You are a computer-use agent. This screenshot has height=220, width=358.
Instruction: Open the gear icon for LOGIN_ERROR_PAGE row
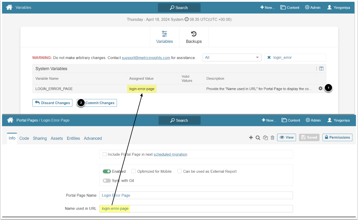[x=320, y=88]
